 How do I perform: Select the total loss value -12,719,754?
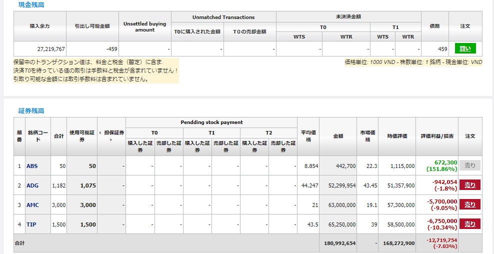click(442, 240)
